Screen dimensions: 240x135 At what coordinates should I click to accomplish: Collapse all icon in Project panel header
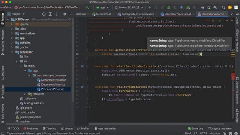click(57, 14)
